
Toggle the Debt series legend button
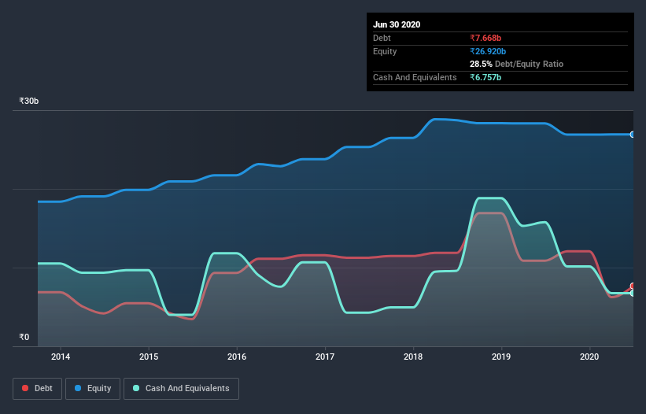coord(37,389)
